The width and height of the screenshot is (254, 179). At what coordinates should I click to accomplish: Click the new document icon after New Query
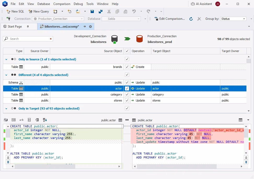55,11
